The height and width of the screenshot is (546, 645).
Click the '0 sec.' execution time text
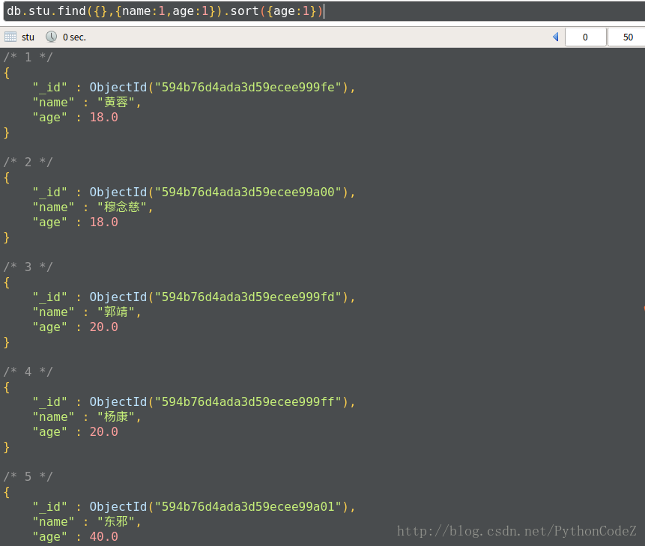coord(74,37)
